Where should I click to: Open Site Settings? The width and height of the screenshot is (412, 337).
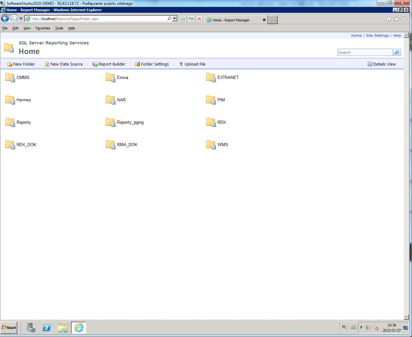(377, 35)
